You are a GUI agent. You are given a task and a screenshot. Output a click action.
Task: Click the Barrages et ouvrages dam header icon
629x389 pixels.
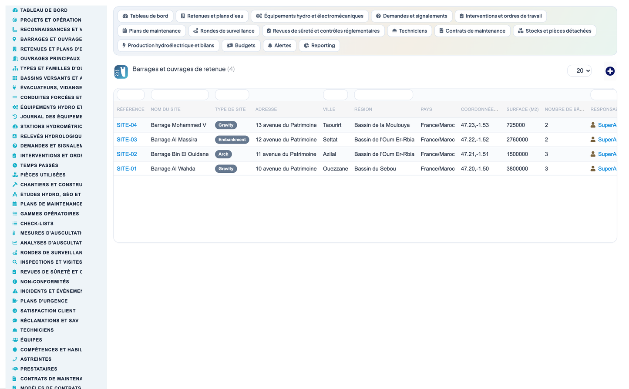[121, 72]
